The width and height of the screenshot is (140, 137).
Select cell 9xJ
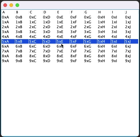[131, 61]
